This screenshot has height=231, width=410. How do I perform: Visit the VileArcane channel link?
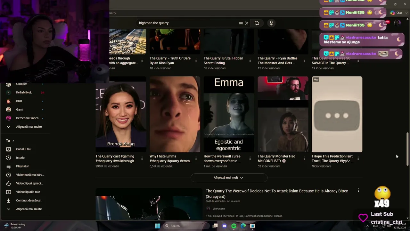coord(219,209)
